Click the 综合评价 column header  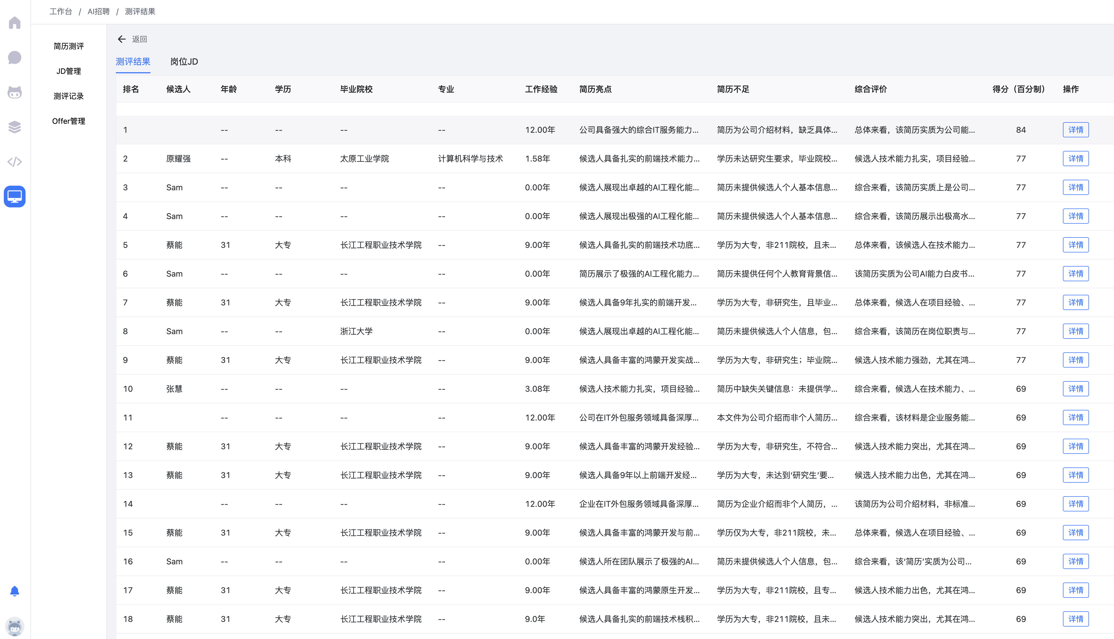coord(871,89)
